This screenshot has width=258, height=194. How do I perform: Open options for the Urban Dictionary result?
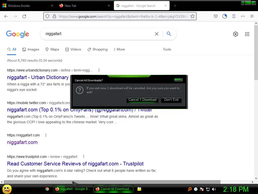99,70
